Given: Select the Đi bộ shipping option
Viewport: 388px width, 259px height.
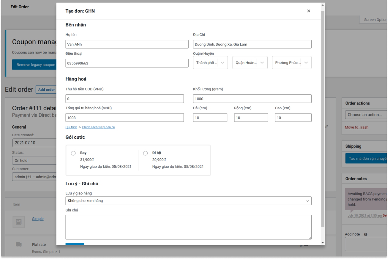Looking at the screenshot, I should pyautogui.click(x=145, y=153).
